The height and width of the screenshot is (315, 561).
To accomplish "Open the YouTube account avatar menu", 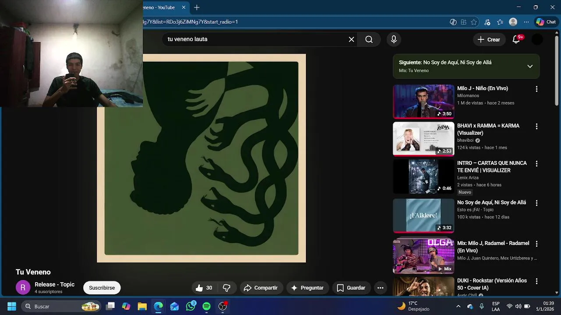I will [537, 39].
